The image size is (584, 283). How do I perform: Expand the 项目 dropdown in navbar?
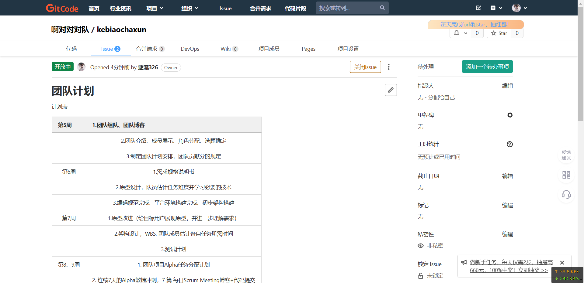155,9
